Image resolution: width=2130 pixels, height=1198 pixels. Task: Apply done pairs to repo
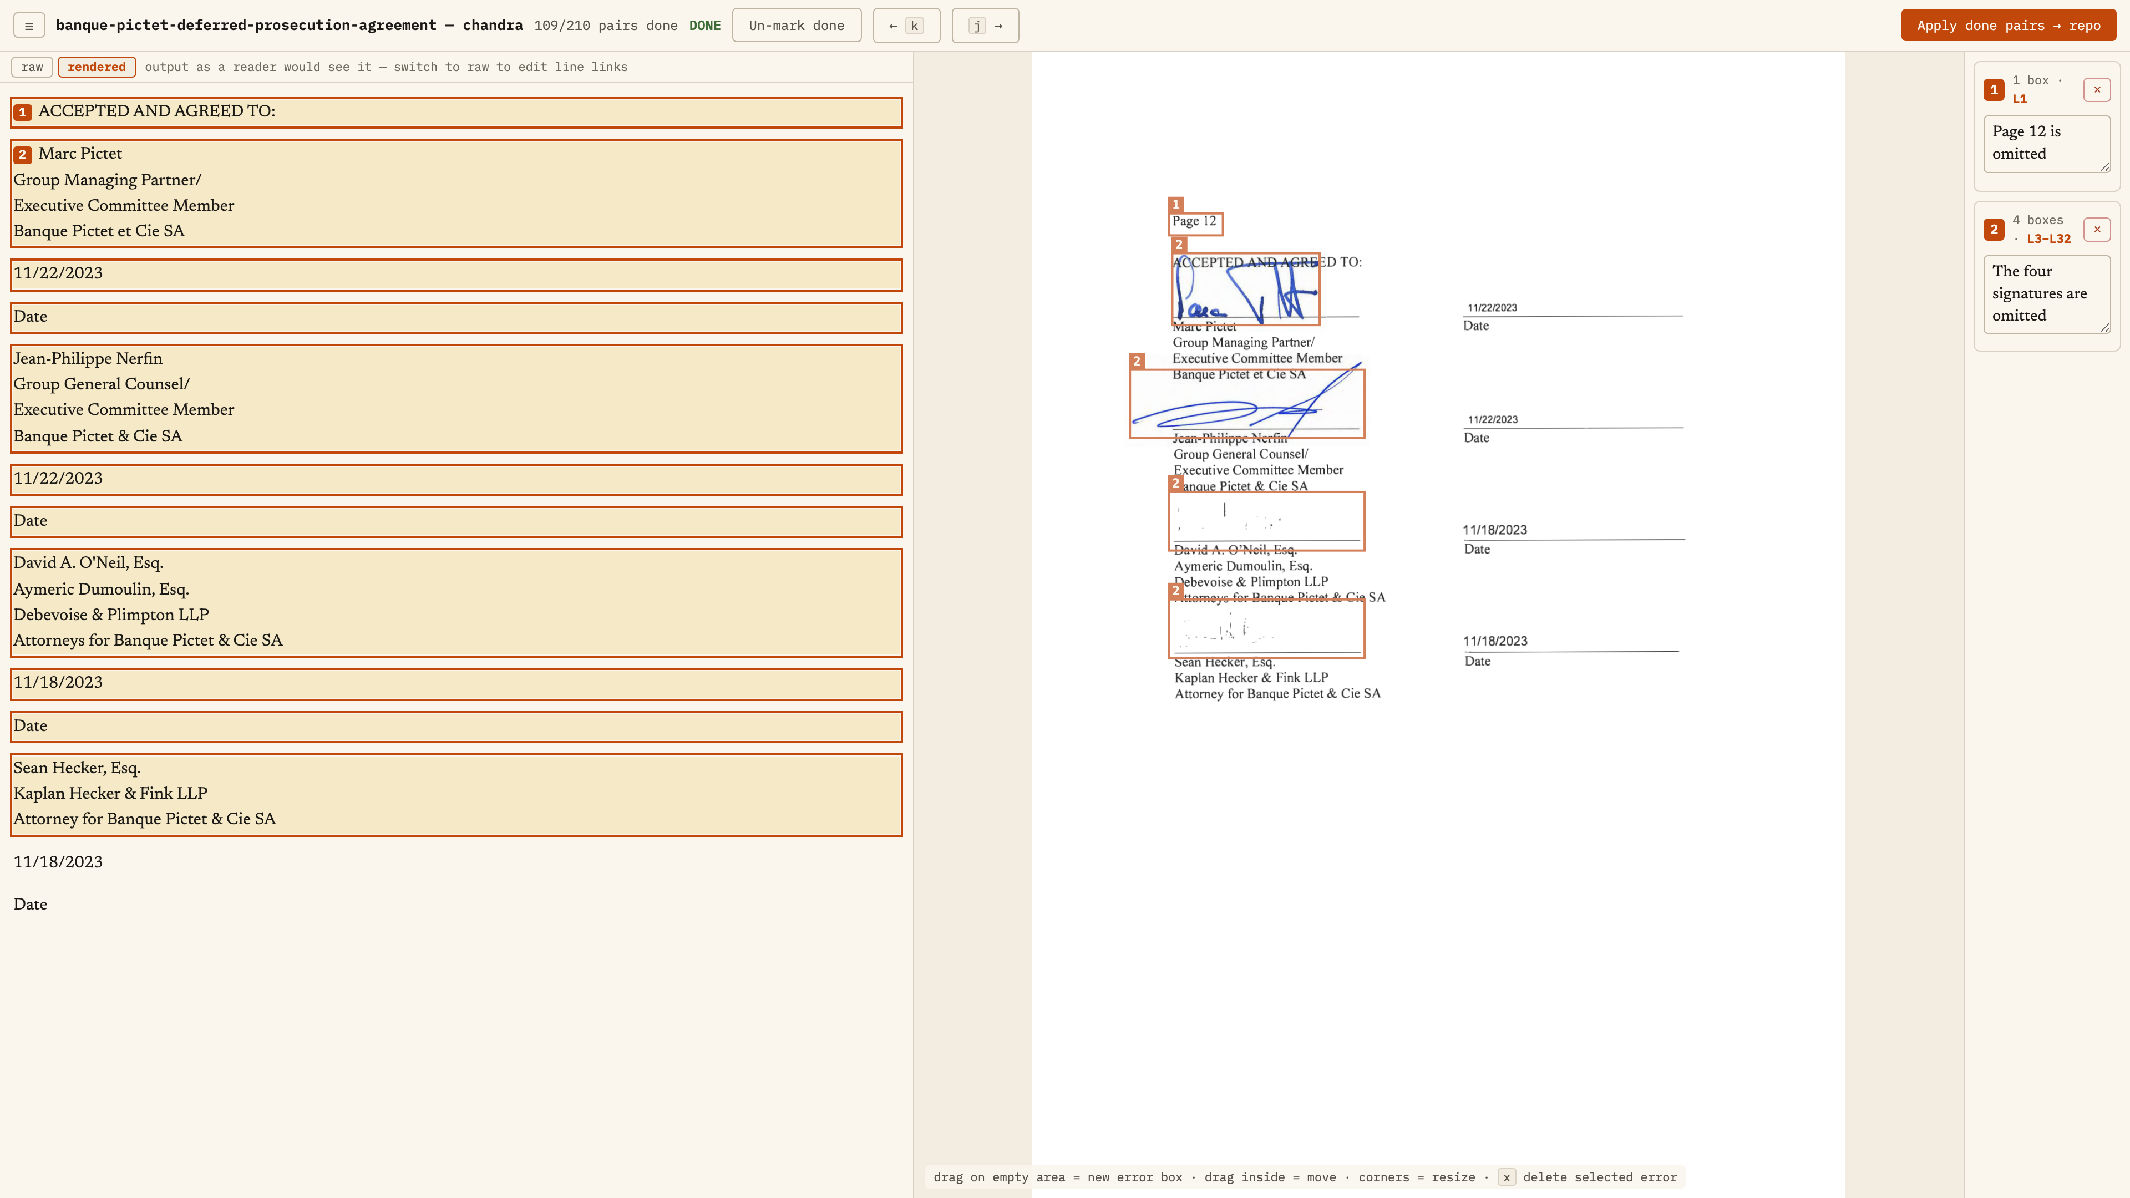click(x=2009, y=26)
